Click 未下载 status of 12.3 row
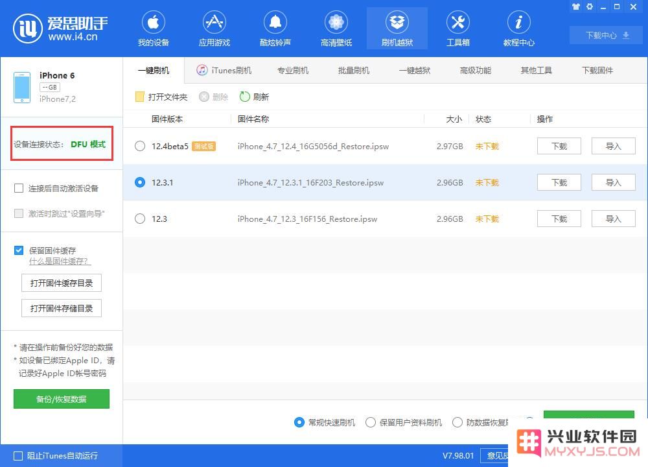 point(487,219)
